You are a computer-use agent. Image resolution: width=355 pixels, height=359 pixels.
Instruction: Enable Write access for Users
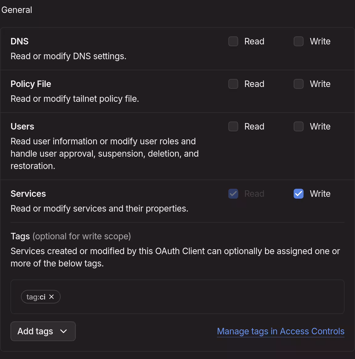pyautogui.click(x=298, y=126)
